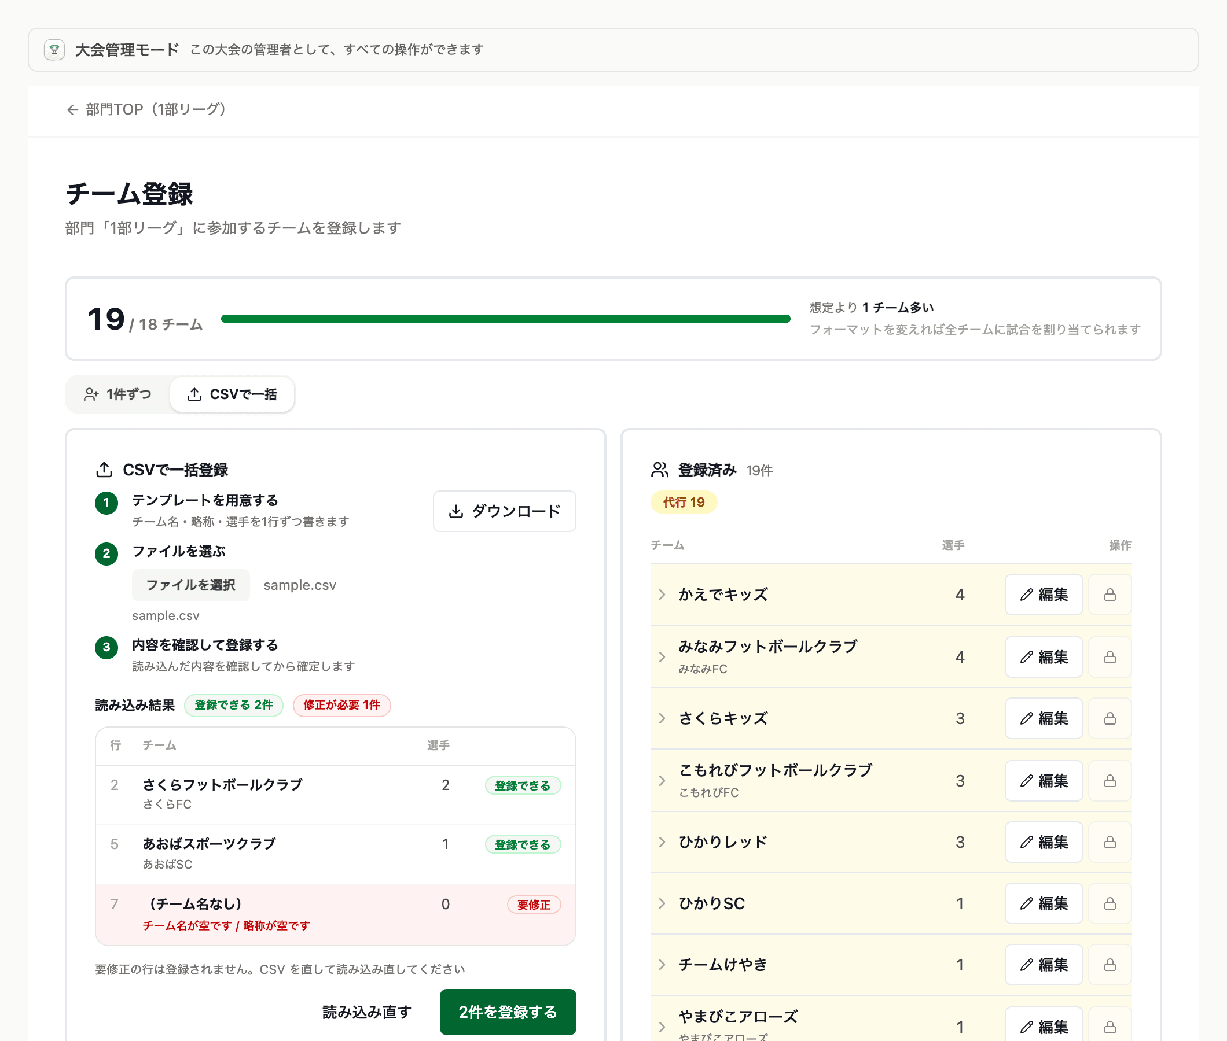
Task: Switch to the 1件ずつ tab
Action: 118,394
